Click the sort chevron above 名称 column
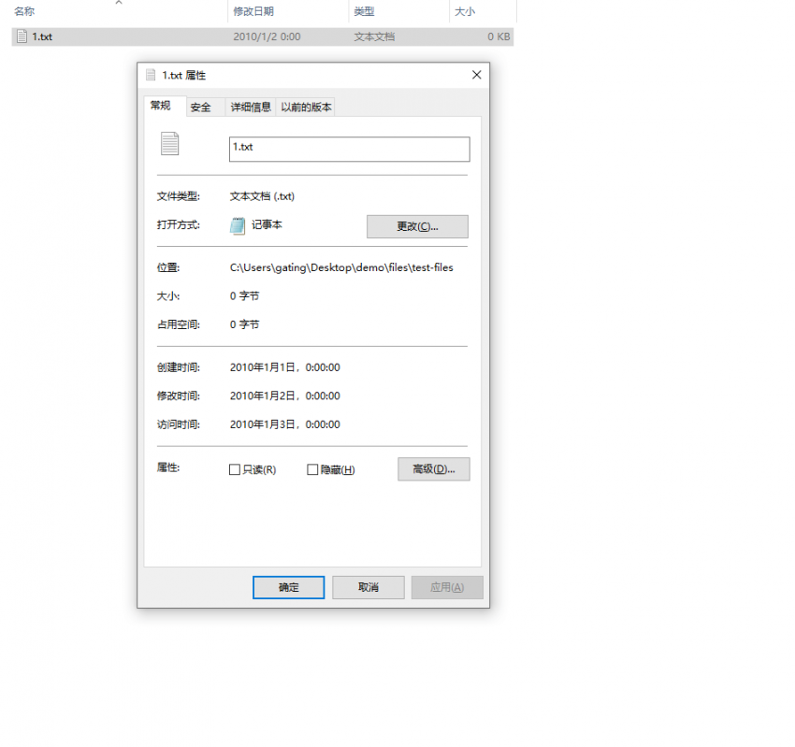795x747 pixels. pyautogui.click(x=119, y=3)
